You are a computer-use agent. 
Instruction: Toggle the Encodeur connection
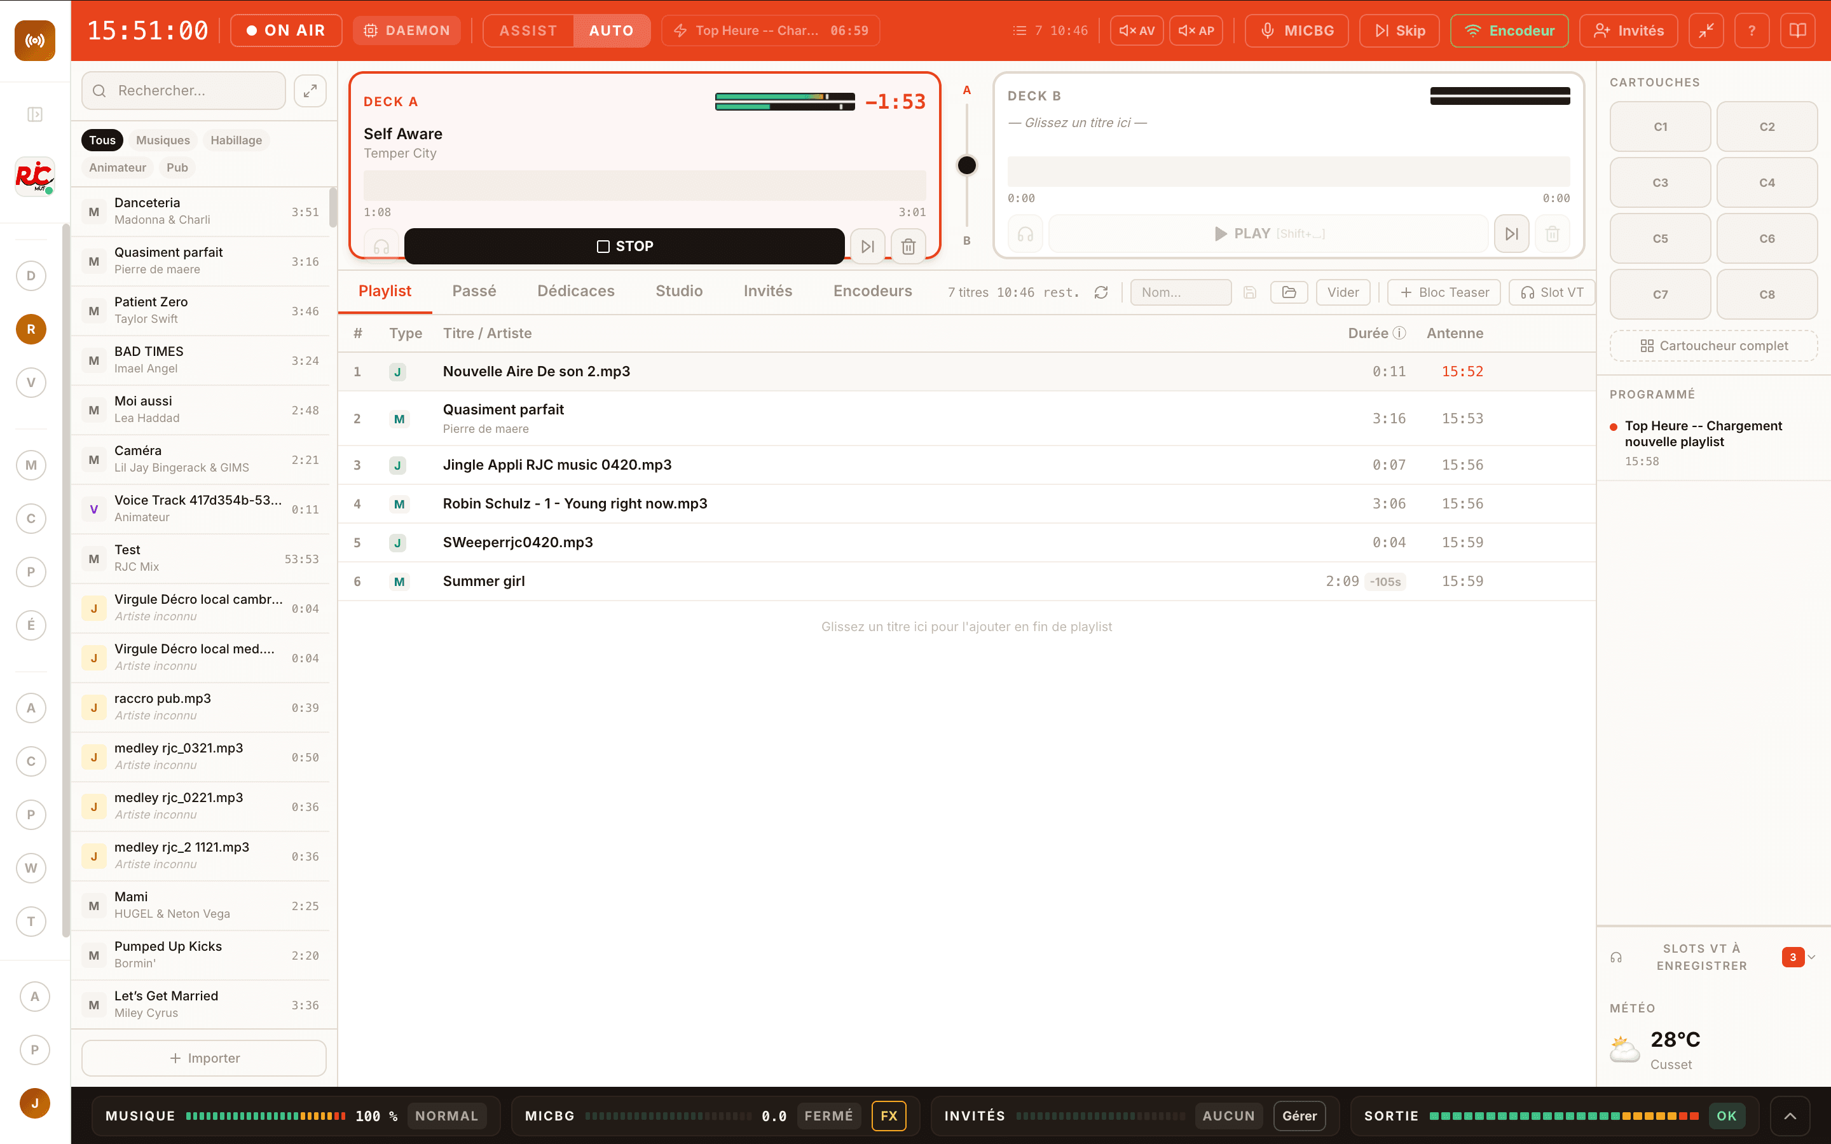[1509, 31]
